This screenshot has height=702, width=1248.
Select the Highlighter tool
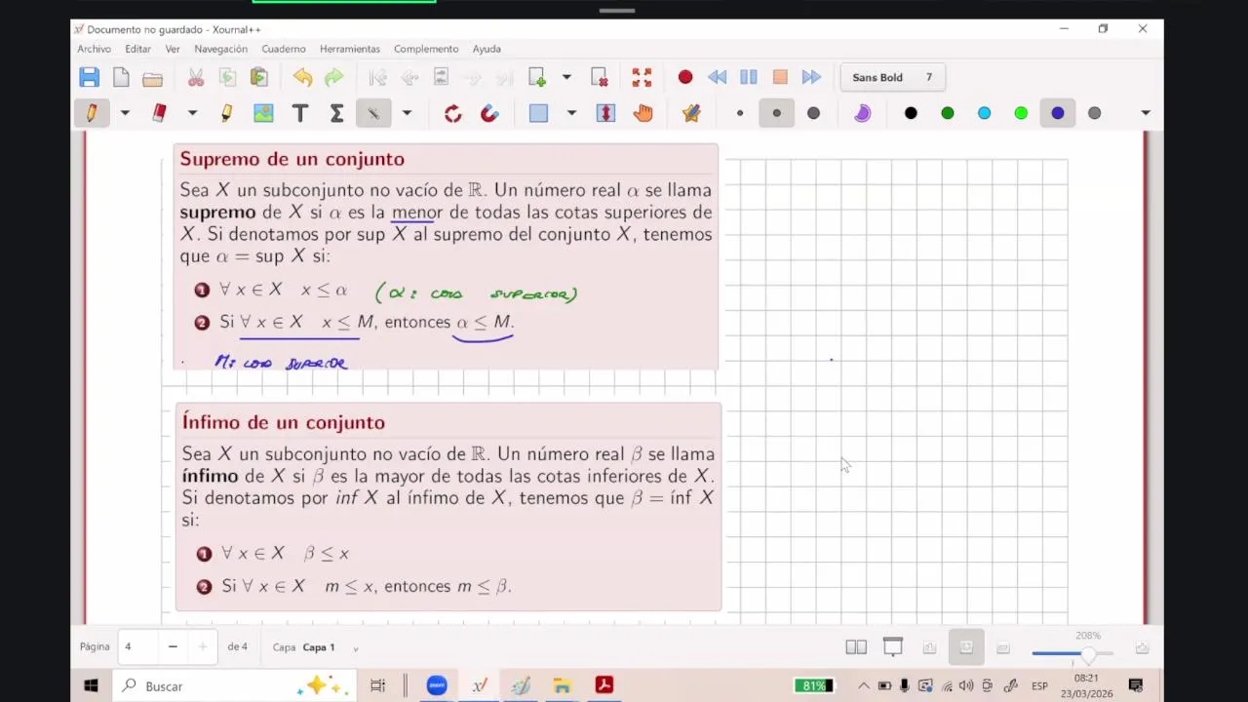[226, 113]
